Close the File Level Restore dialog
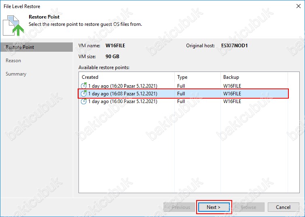Viewport: 305px width, 217px height. 299,6
